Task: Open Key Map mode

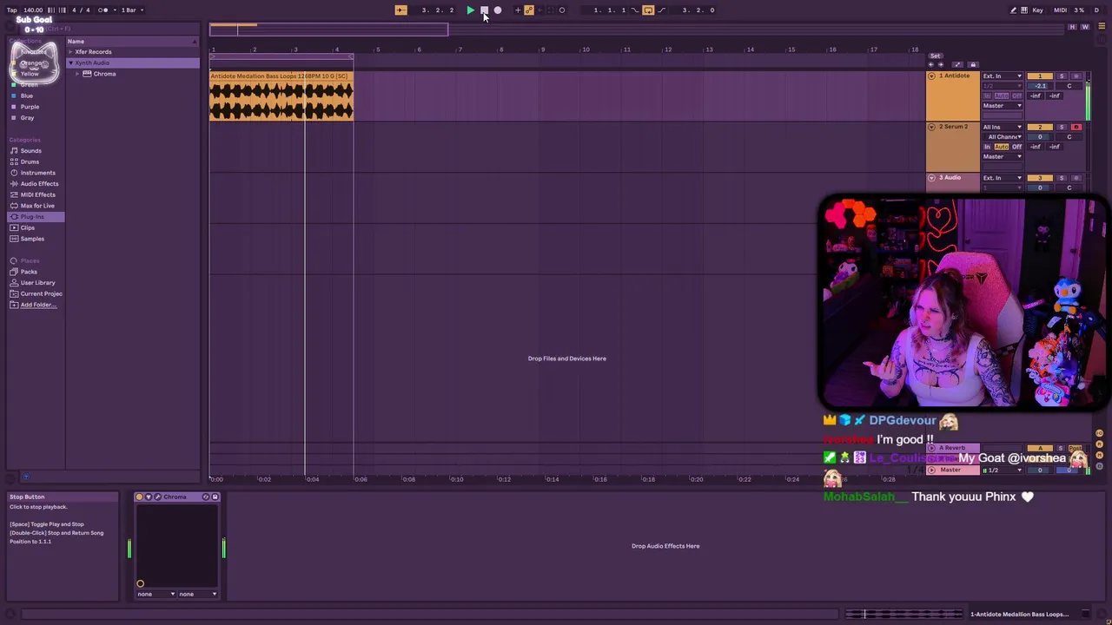Action: coord(1038,10)
